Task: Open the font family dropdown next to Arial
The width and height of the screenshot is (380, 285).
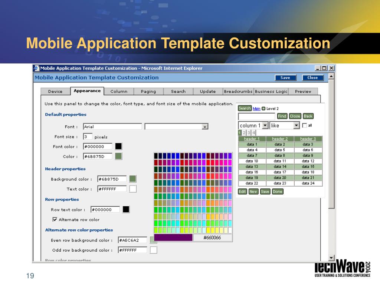Action: 205,127
